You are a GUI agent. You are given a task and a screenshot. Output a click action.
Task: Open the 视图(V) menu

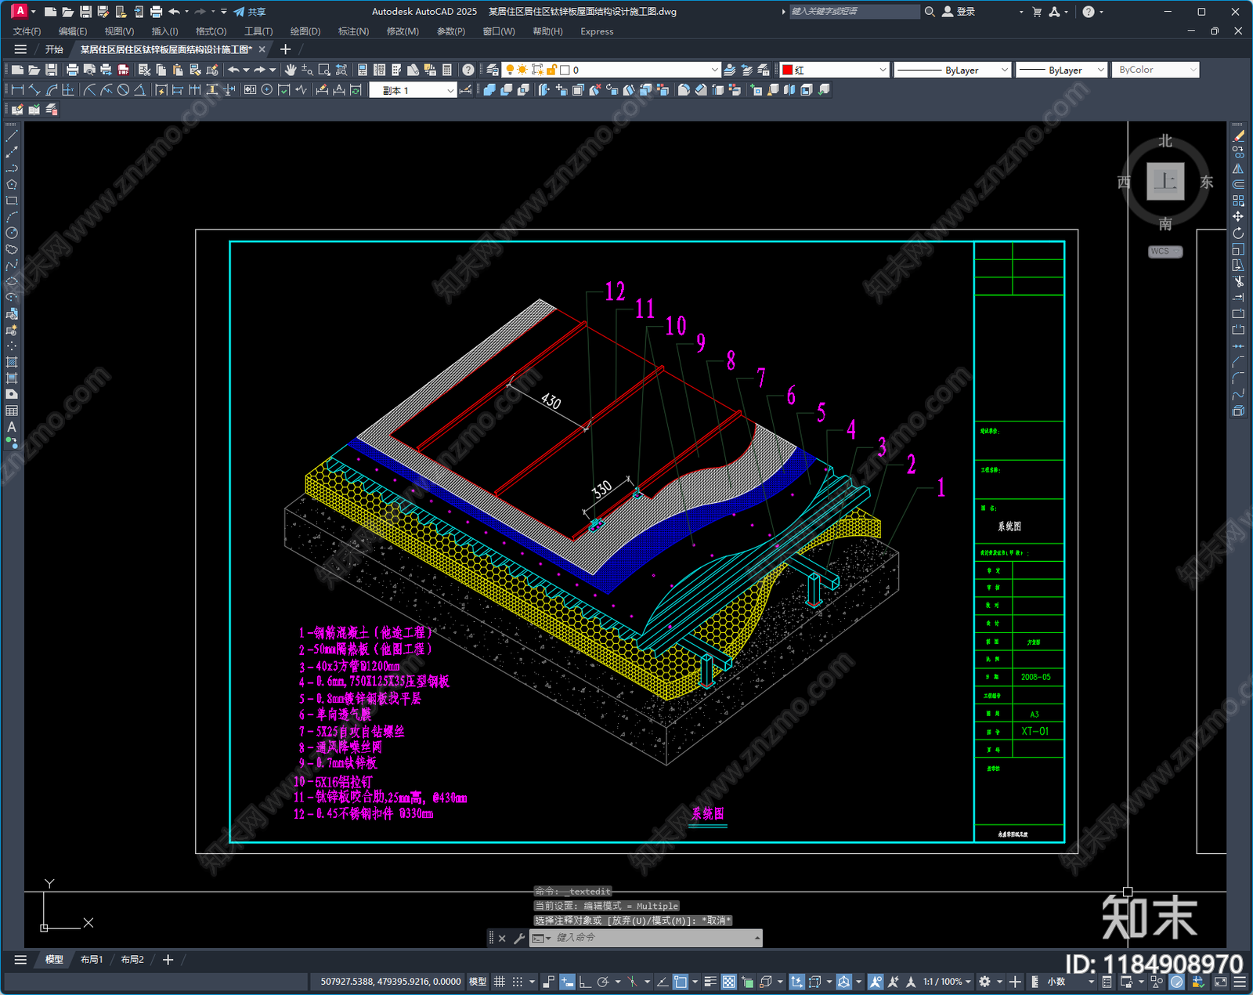(x=119, y=31)
